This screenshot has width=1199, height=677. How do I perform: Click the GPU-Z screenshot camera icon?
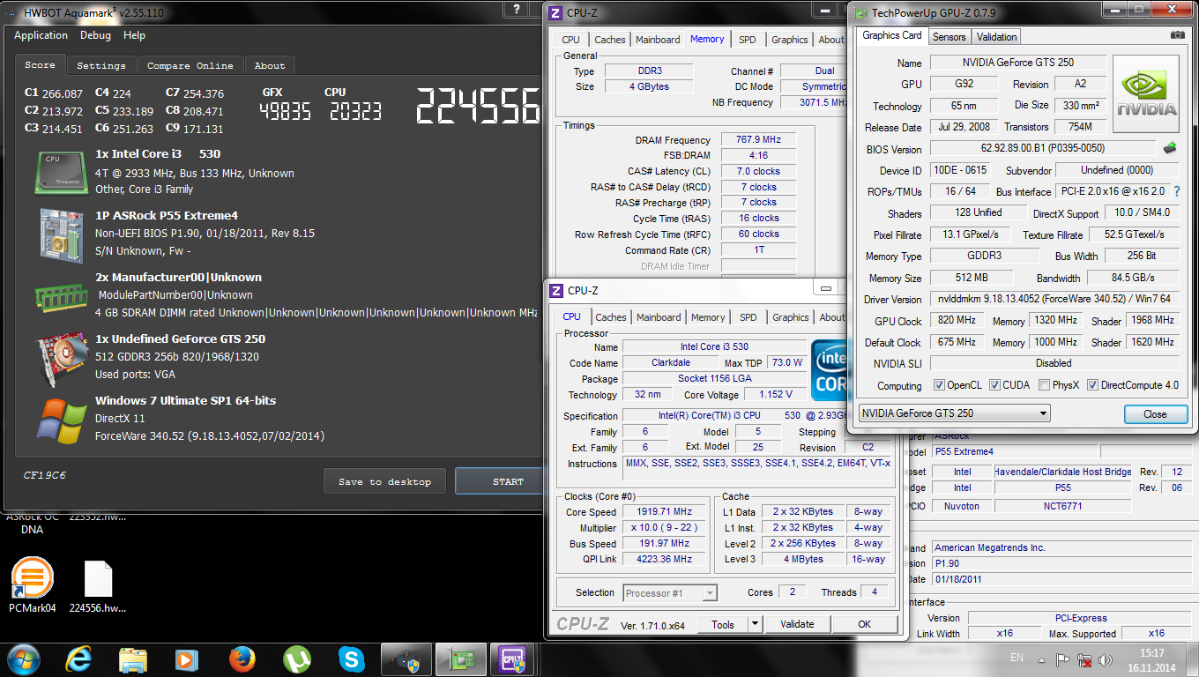pos(1178,35)
